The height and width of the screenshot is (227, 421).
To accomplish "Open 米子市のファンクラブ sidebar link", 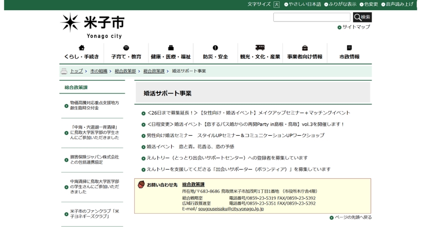I will pyautogui.click(x=94, y=214).
